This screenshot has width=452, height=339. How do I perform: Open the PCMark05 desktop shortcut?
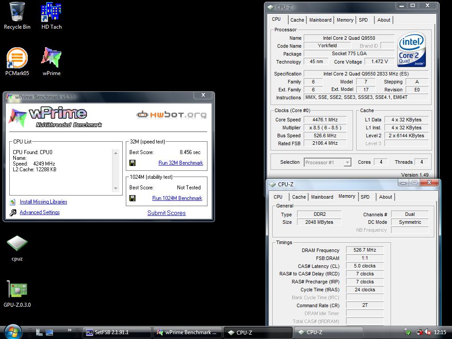click(x=17, y=61)
